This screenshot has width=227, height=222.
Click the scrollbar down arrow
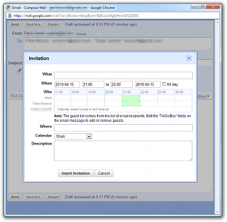point(217,212)
